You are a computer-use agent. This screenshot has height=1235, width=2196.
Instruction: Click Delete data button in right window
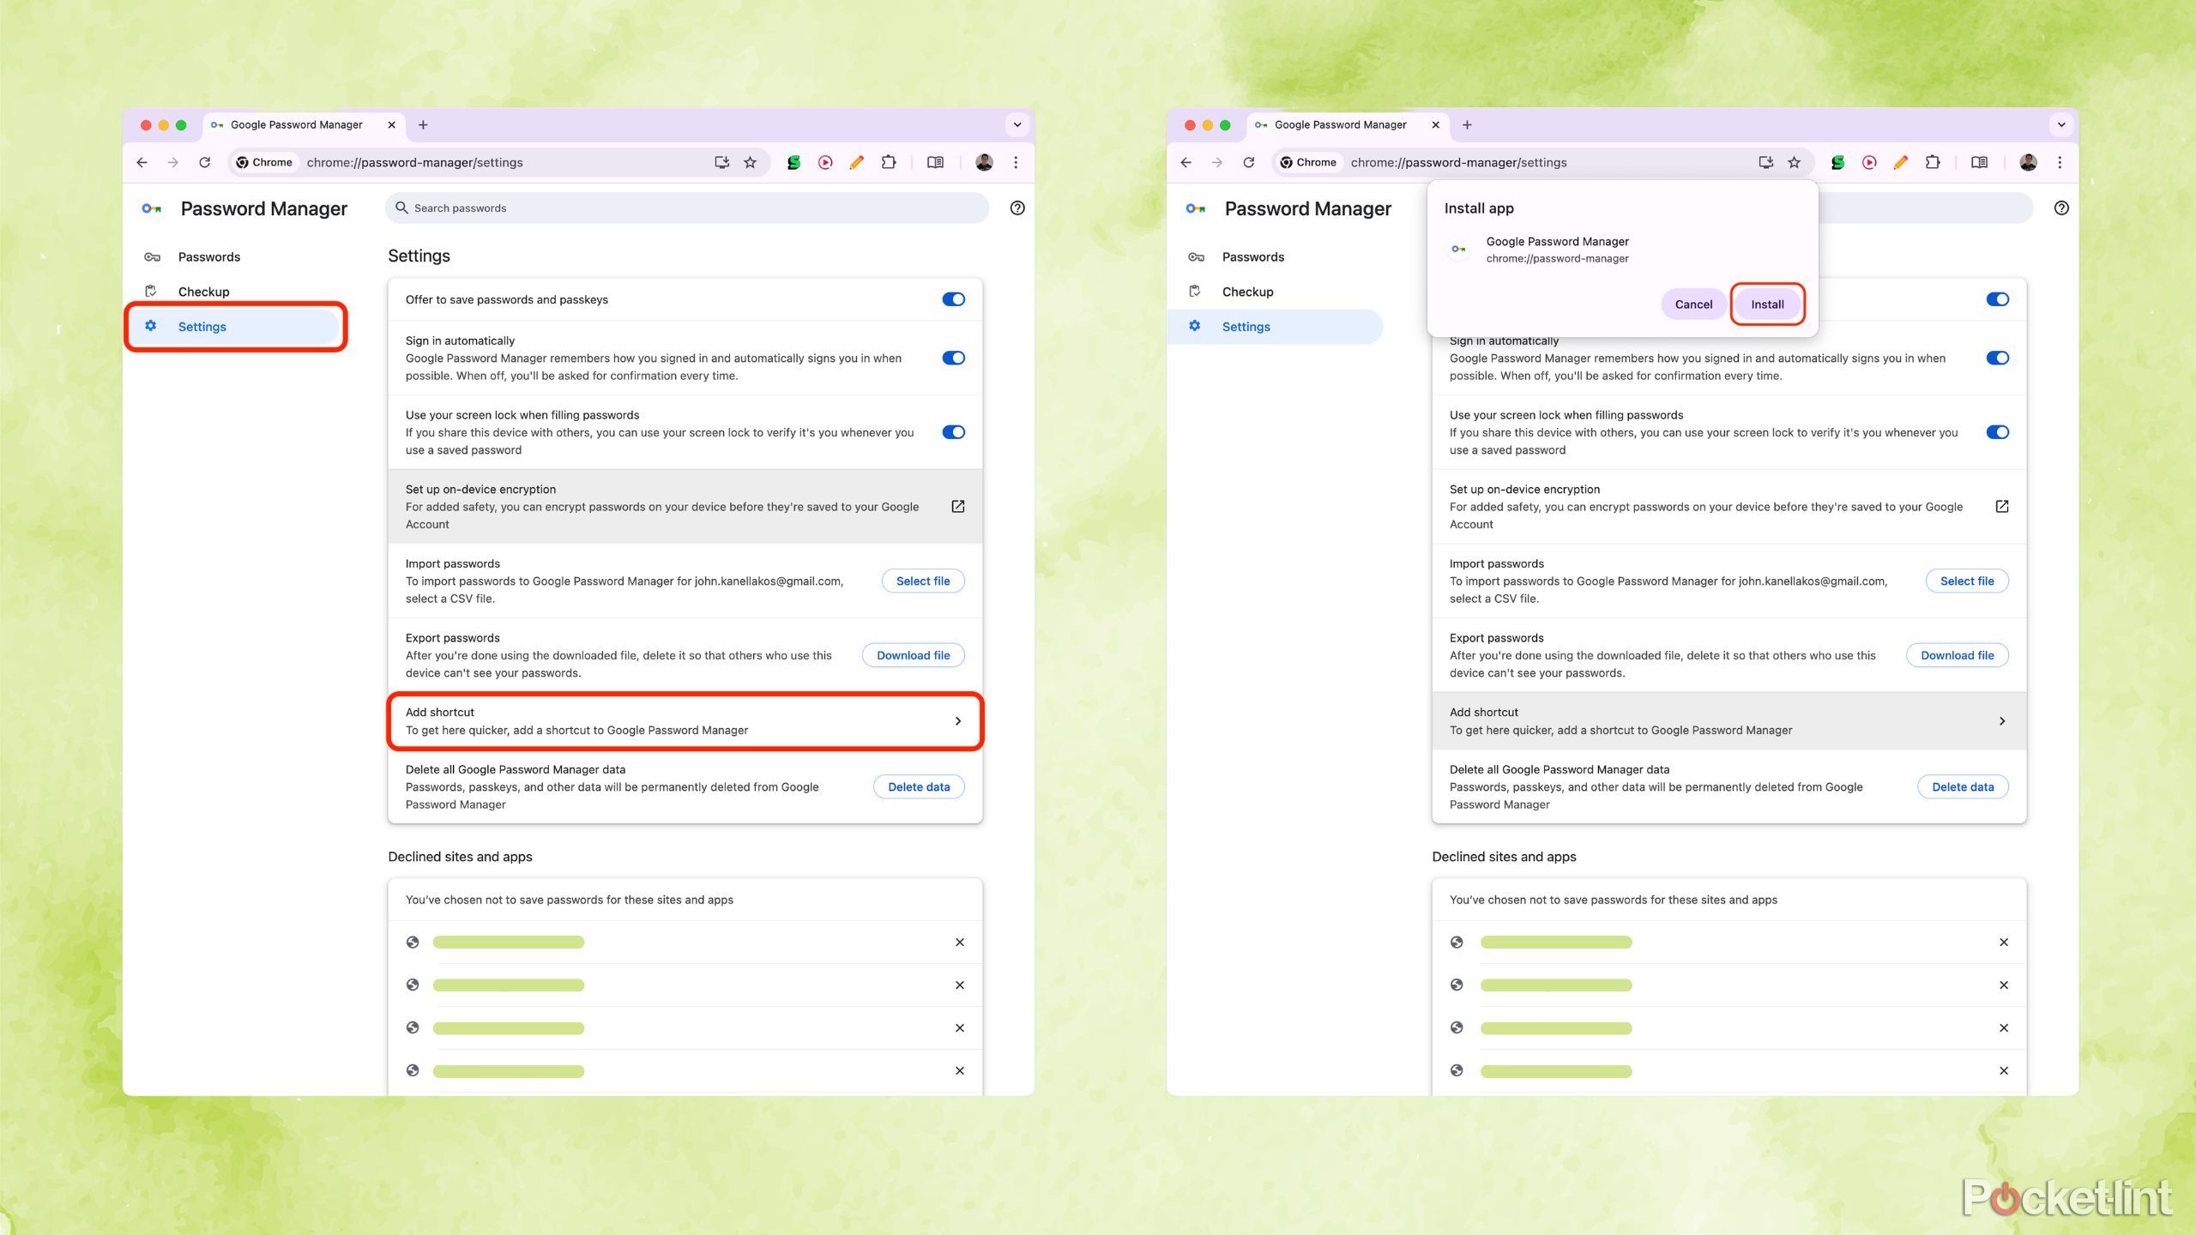[x=1963, y=786]
